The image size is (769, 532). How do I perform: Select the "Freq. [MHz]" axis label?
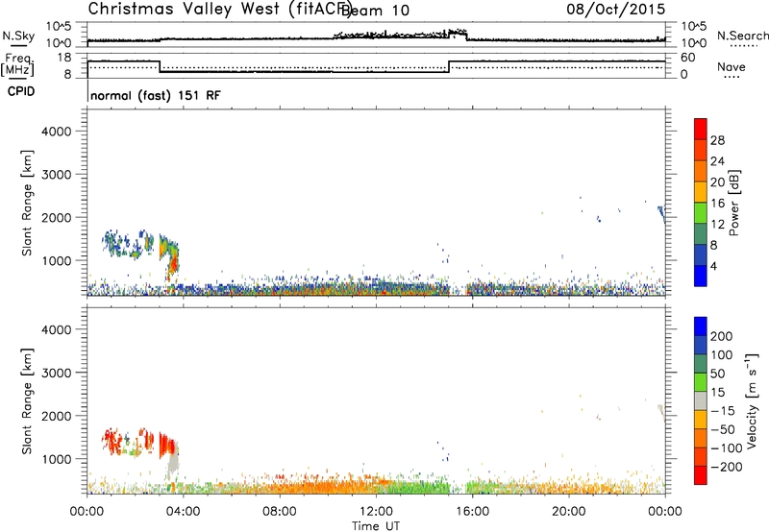(x=17, y=64)
